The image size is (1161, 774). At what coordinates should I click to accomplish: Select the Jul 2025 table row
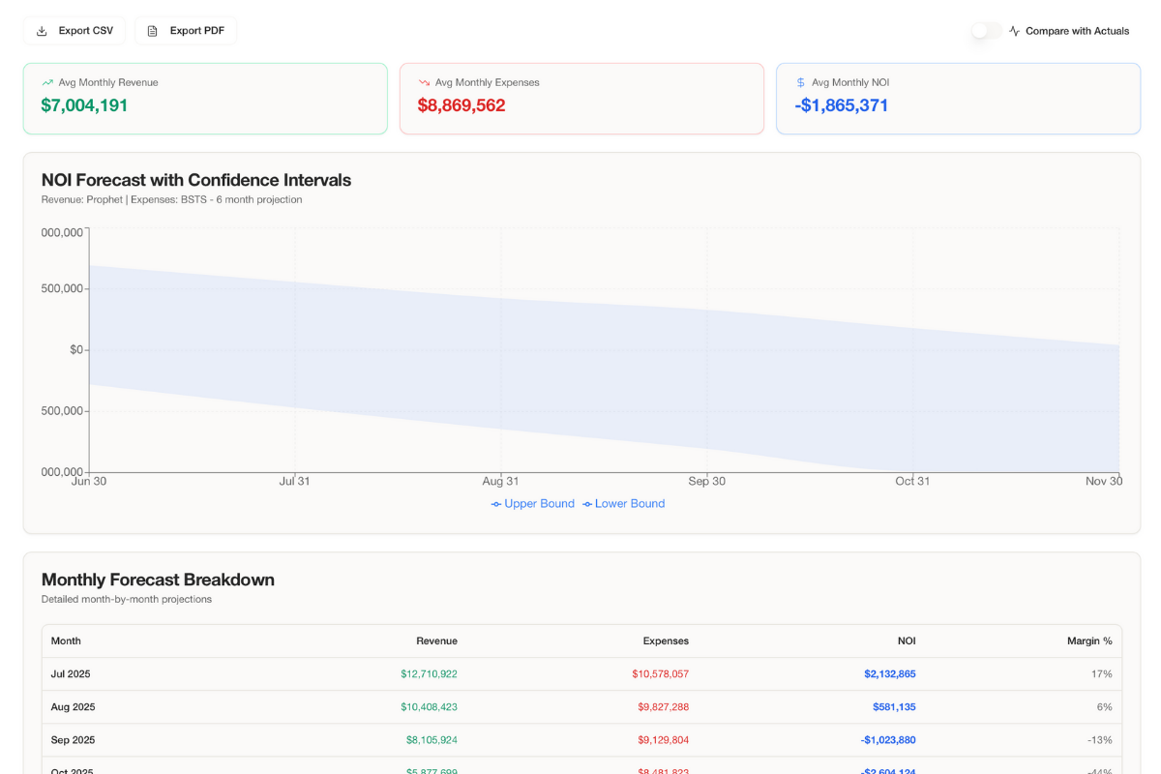tap(580, 673)
